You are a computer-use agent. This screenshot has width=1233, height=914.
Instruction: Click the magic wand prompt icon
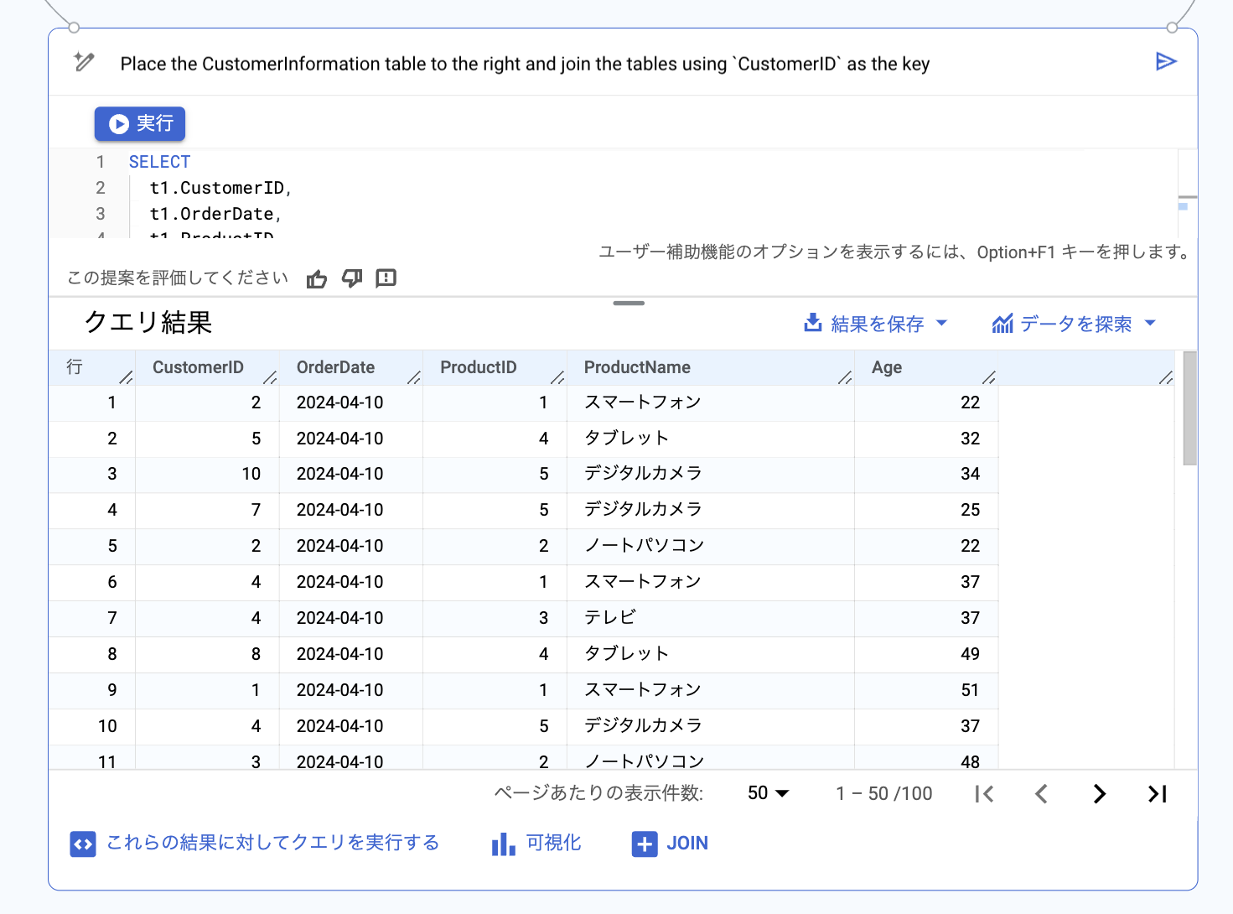pos(84,62)
